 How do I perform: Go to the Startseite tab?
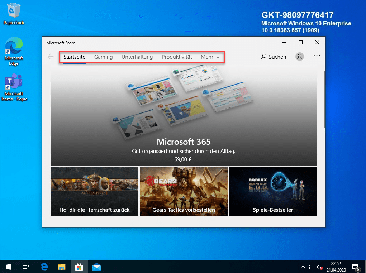click(74, 57)
